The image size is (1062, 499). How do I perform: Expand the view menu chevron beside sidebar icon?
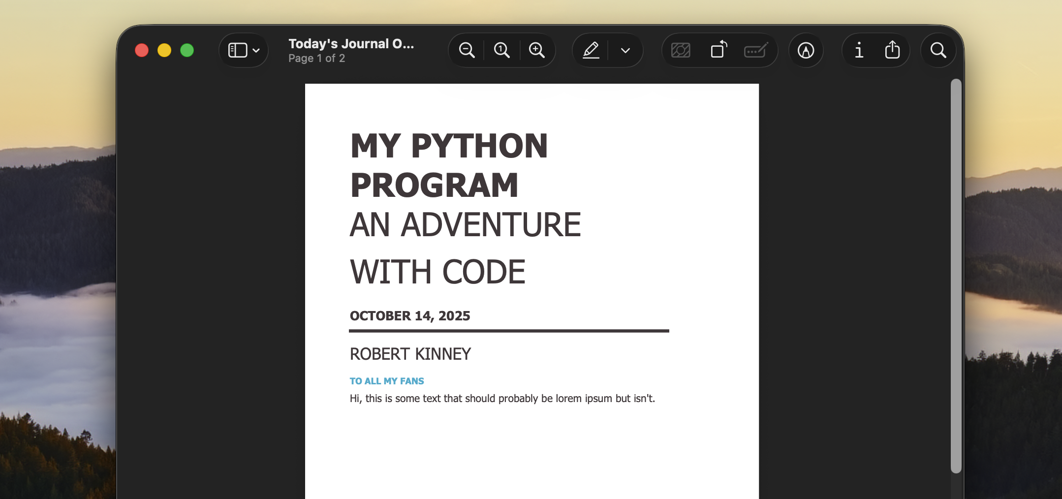point(256,50)
